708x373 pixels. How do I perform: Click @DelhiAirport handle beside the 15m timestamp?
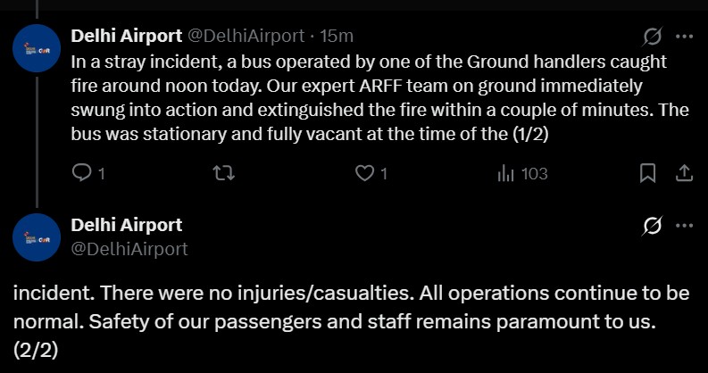point(244,36)
